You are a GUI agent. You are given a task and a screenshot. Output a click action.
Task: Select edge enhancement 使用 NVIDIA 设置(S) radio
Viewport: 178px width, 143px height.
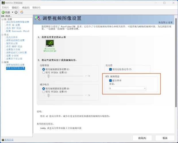44,72
